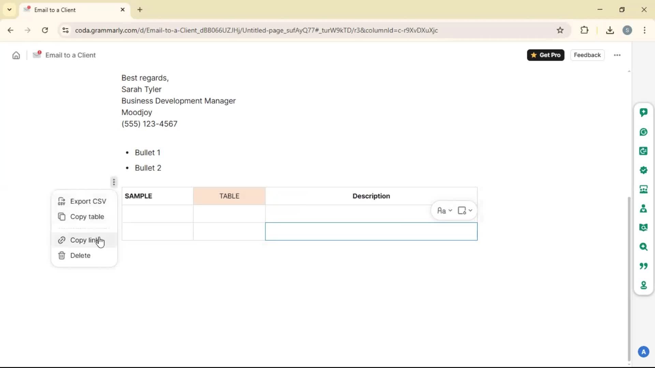Expand the cell display options dropdown
The width and height of the screenshot is (655, 368).
click(x=465, y=211)
